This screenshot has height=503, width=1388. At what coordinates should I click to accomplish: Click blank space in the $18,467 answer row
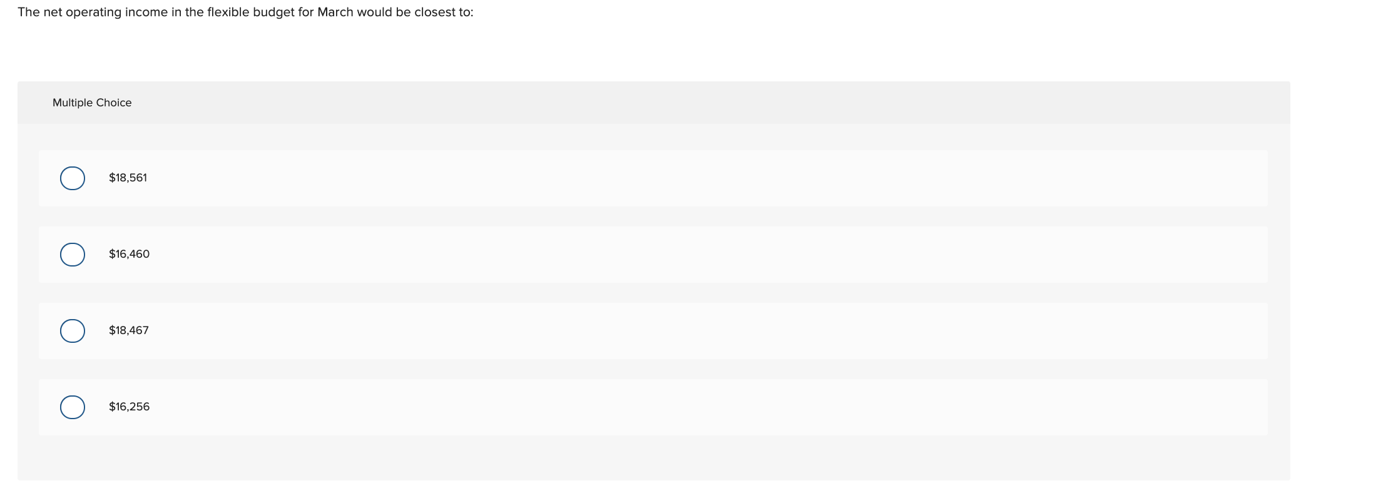688,331
